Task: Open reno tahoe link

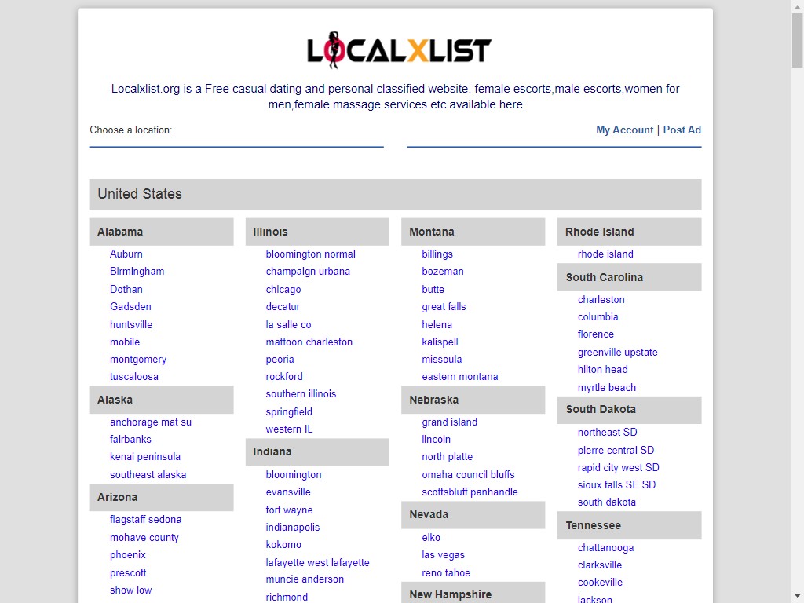Action: pos(446,572)
